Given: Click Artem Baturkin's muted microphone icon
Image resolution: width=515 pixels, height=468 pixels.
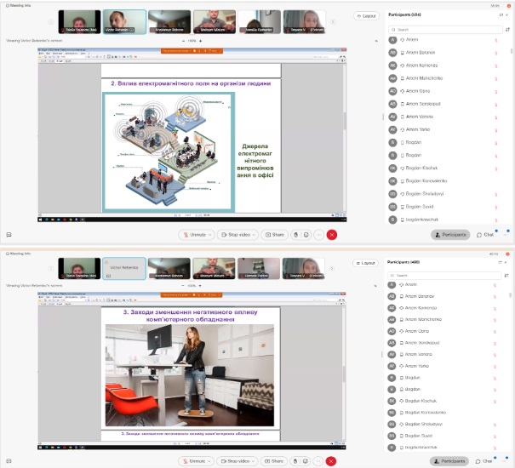Looking at the screenshot, I should [x=495, y=53].
